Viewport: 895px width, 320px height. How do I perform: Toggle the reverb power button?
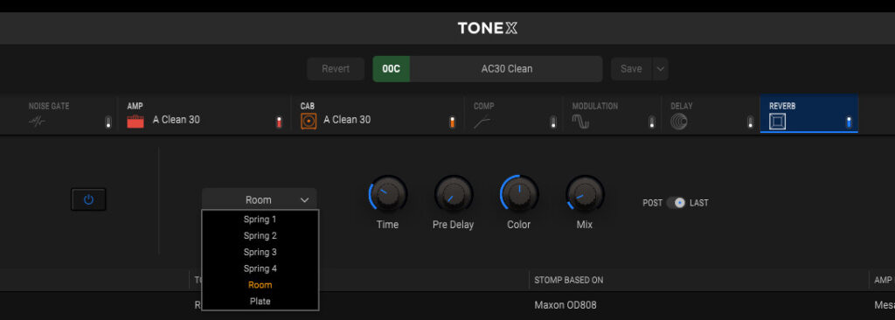click(x=88, y=199)
